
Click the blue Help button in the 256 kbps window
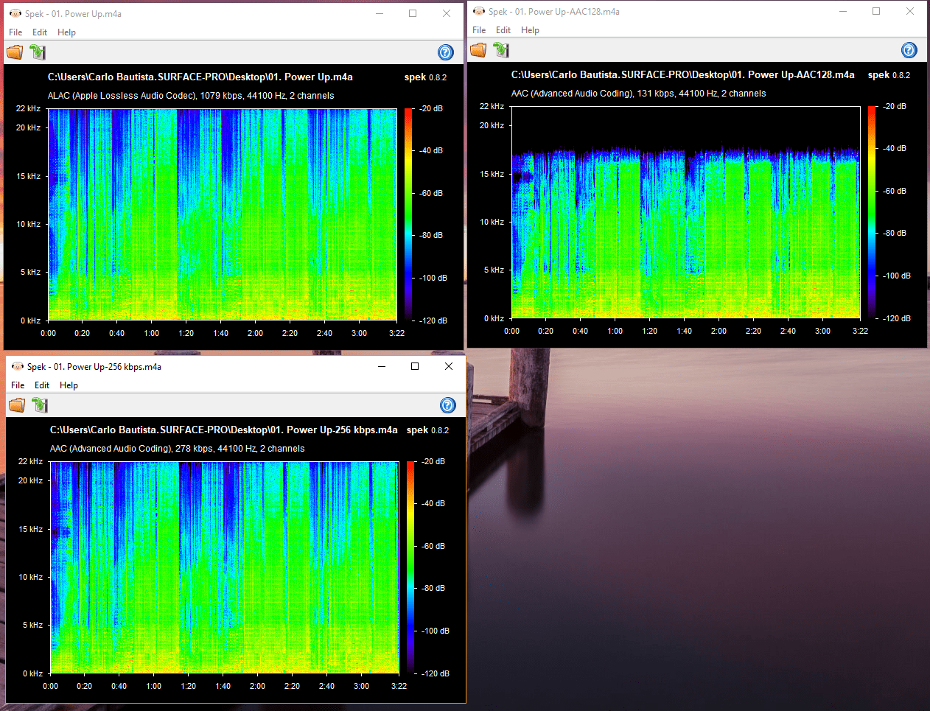[447, 405]
